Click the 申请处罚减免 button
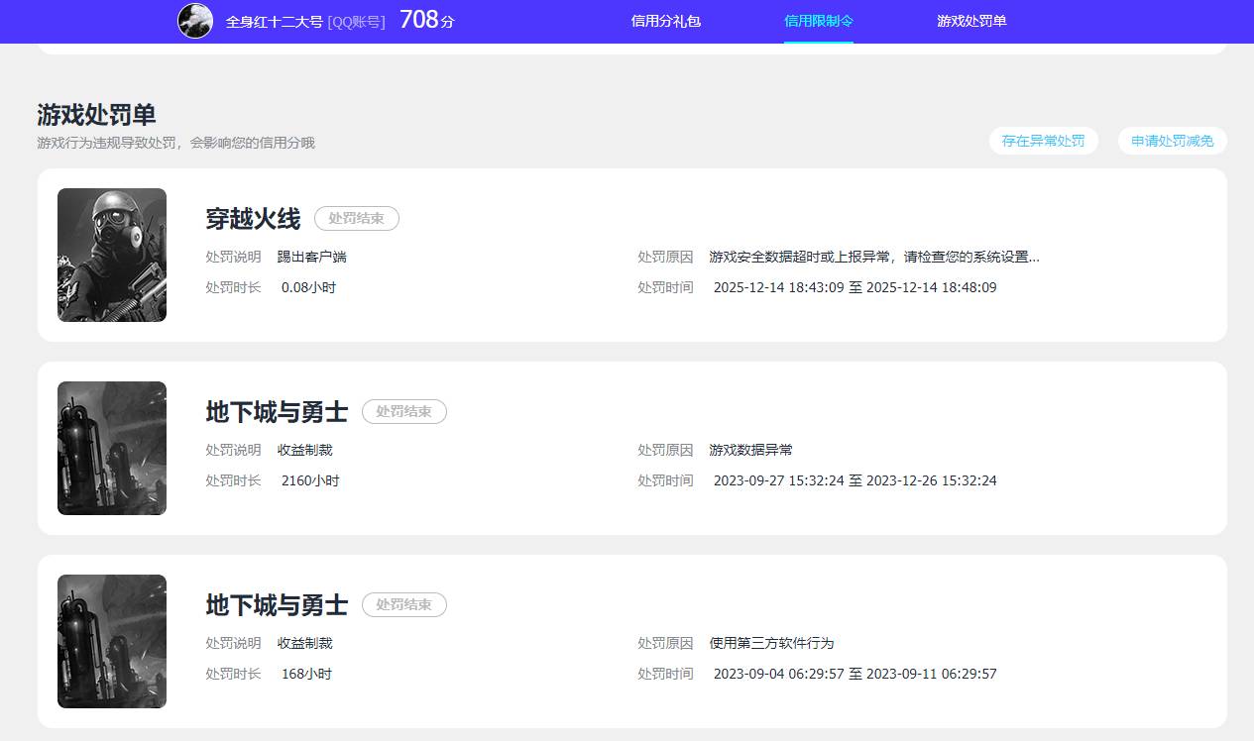This screenshot has width=1254, height=741. [1172, 141]
